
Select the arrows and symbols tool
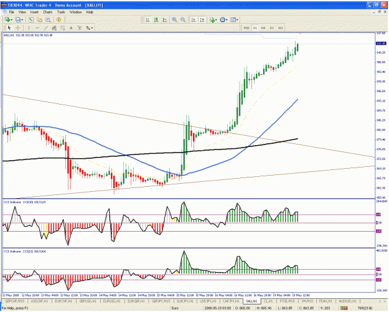88,28
